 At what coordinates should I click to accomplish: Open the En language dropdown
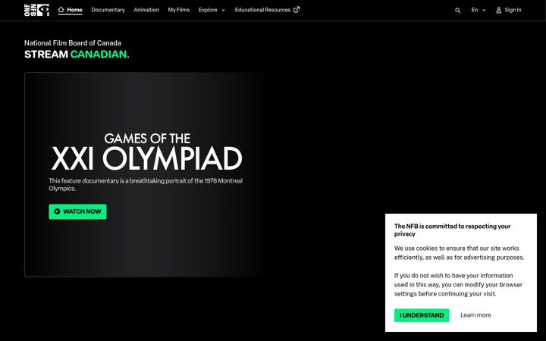pyautogui.click(x=478, y=10)
